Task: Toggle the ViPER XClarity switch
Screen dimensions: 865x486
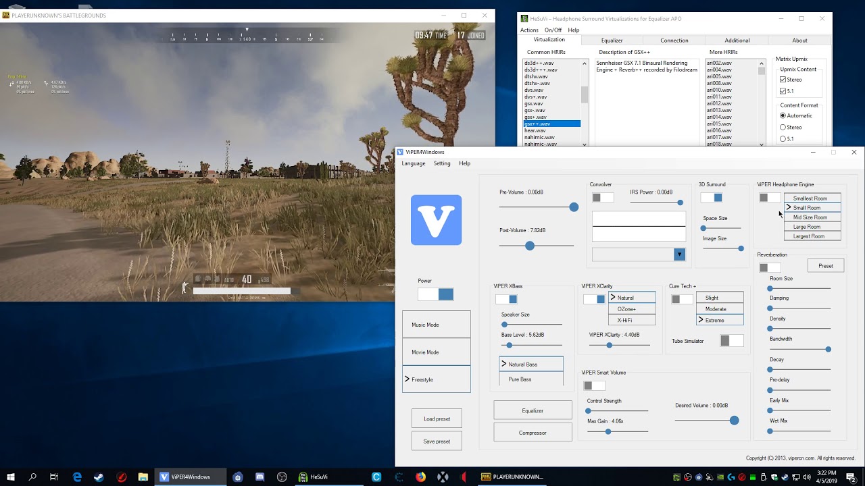Action: [x=594, y=299]
